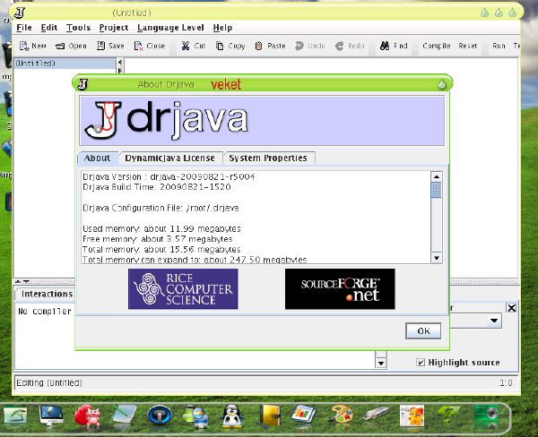Cut selection using the scissors icon
Image resolution: width=538 pixels, height=437 pixels.
[x=186, y=46]
